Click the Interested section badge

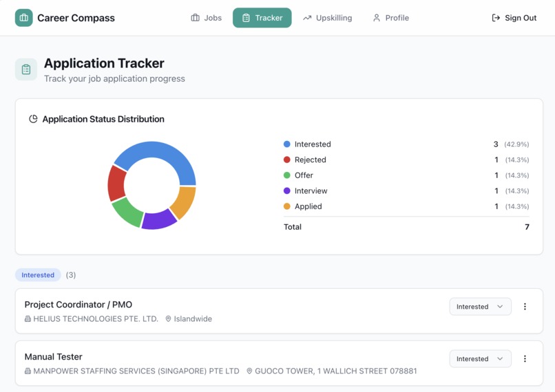click(38, 275)
